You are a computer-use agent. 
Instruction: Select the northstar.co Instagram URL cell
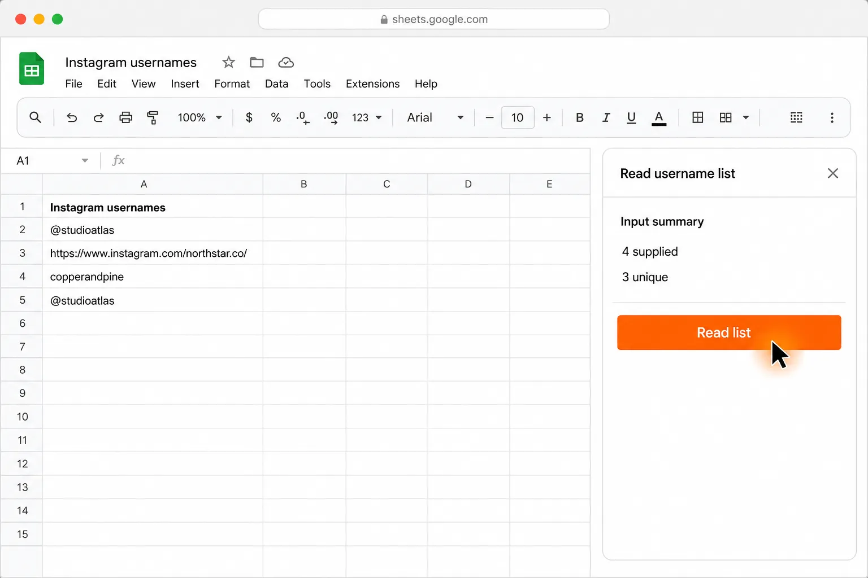click(x=153, y=253)
